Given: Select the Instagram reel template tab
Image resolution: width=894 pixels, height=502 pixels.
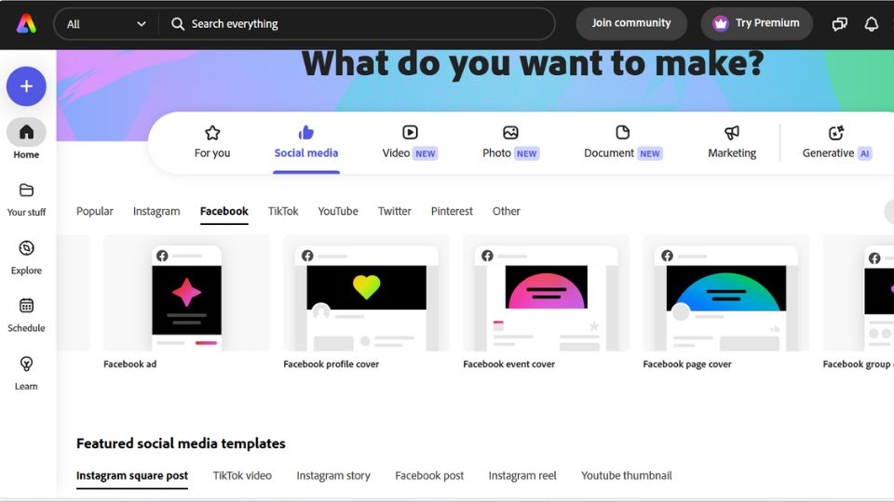Looking at the screenshot, I should pyautogui.click(x=522, y=476).
